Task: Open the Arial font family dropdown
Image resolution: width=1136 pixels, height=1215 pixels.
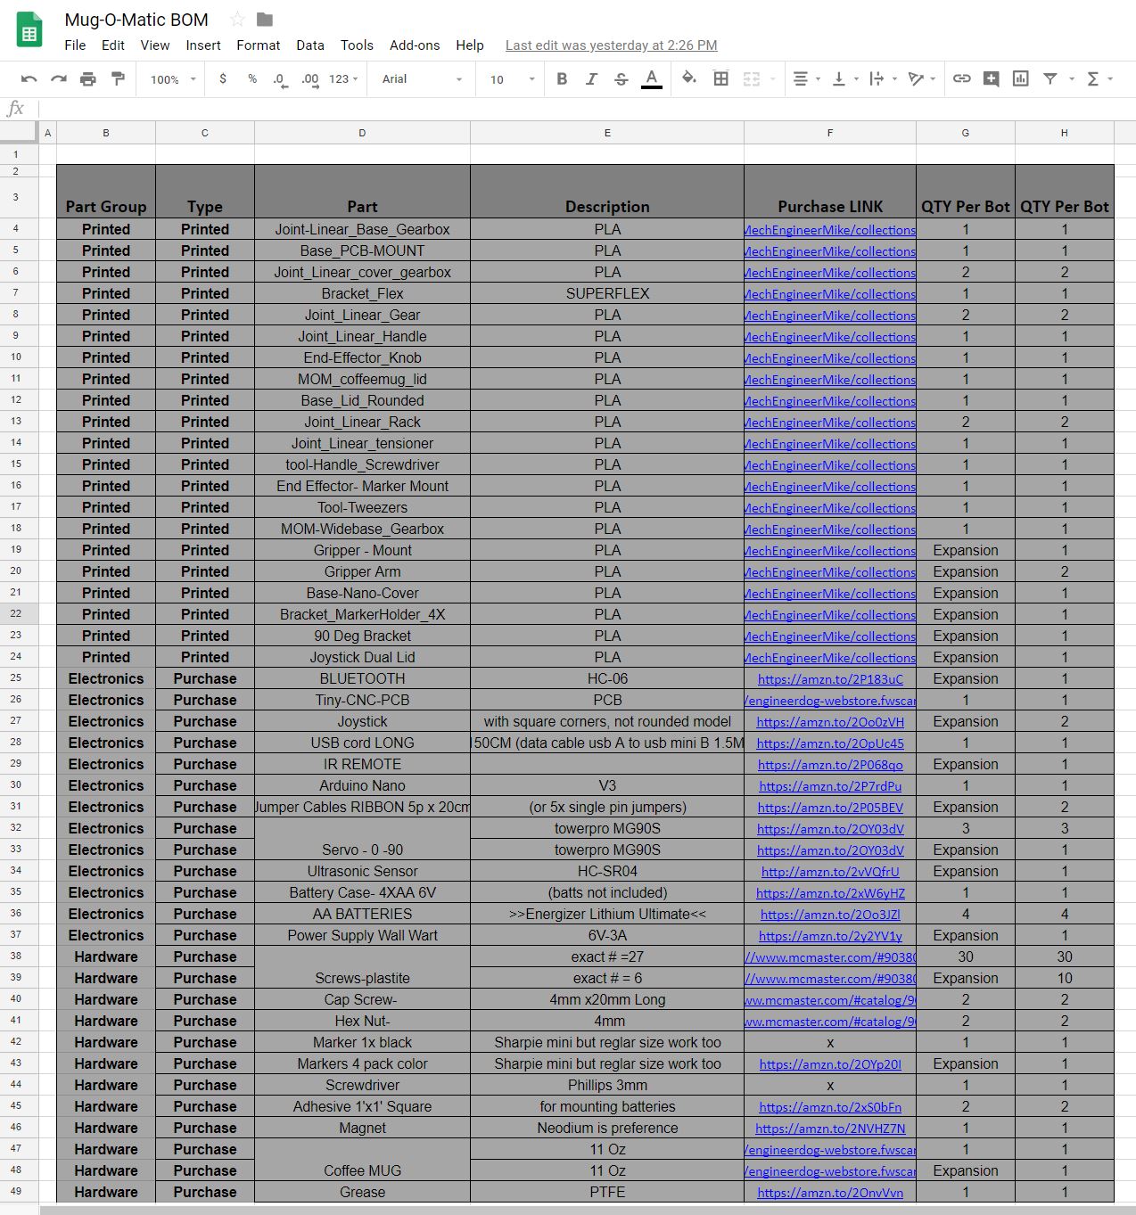Action: coord(422,79)
